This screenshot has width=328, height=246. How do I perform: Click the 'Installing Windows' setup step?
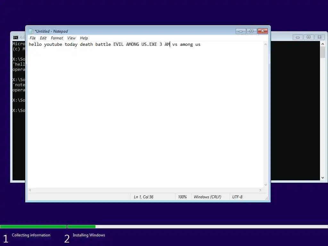[89, 235]
